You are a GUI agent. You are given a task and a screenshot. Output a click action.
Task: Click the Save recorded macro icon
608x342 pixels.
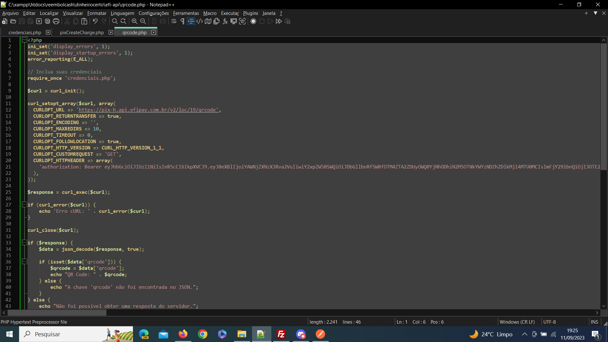pos(288,21)
